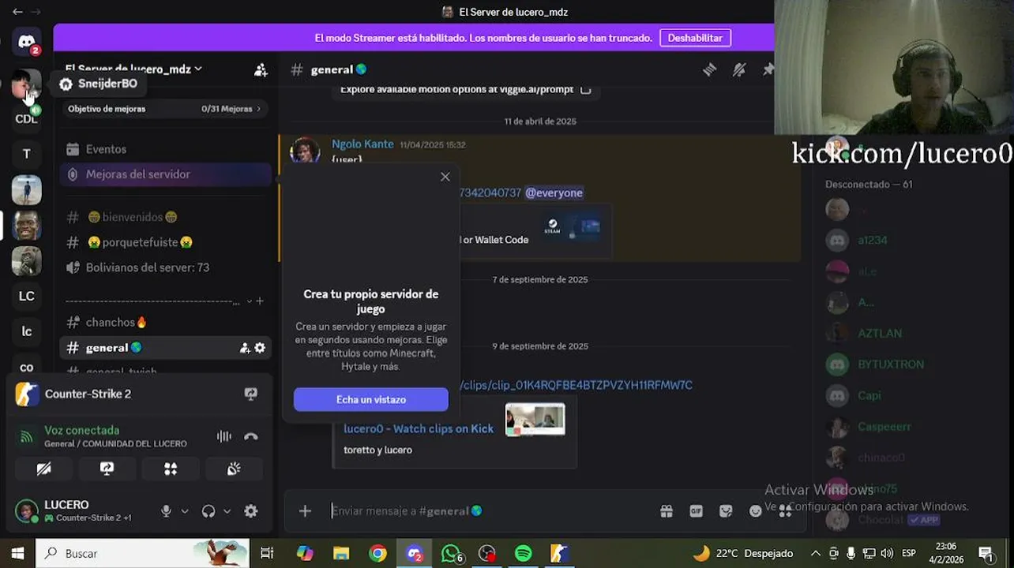Toggle microphone mute
The width and height of the screenshot is (1014, 568).
166,511
